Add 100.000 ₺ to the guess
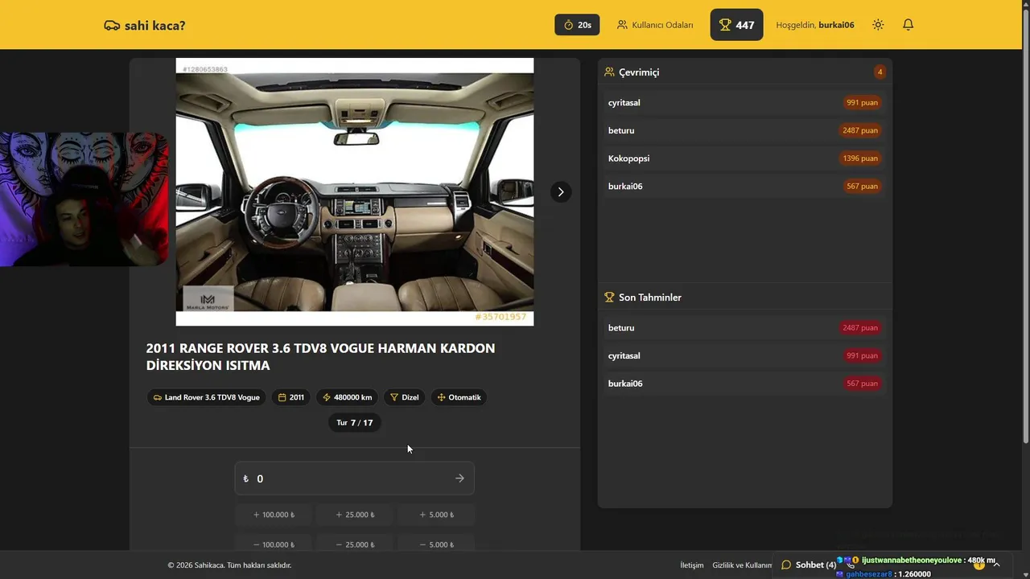1030x579 pixels. click(x=274, y=515)
